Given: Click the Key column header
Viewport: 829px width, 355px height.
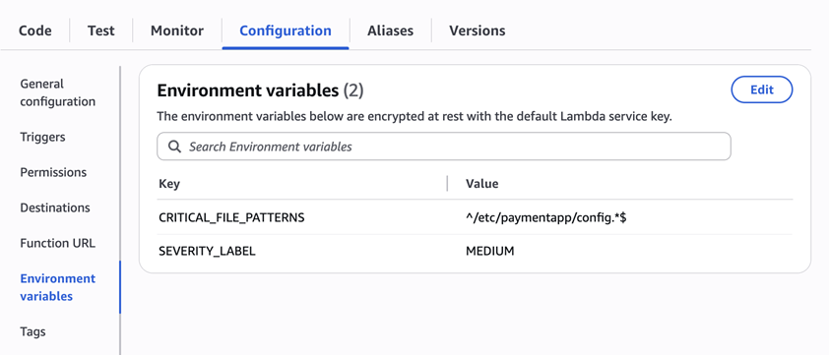Looking at the screenshot, I should (169, 184).
